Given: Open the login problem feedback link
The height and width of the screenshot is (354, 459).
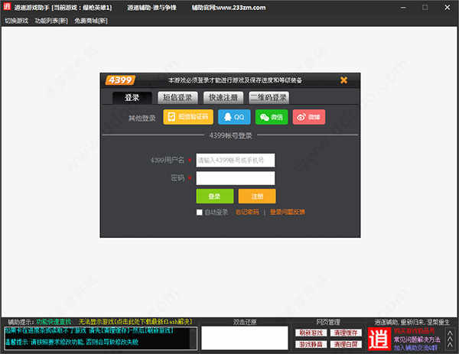Looking at the screenshot, I should [x=288, y=212].
